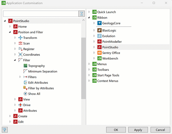172x134 pixels.
Task: Collapse the Filter group
Action: [x=15, y=60]
